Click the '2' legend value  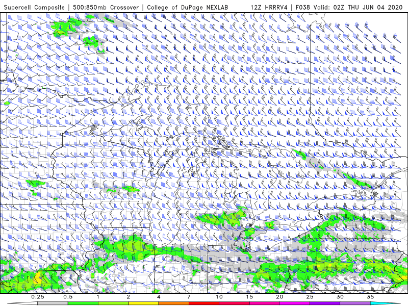click(129, 297)
